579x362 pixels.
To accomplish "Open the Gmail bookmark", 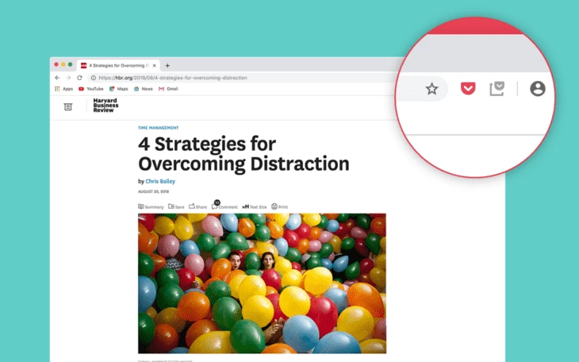I will coord(168,89).
